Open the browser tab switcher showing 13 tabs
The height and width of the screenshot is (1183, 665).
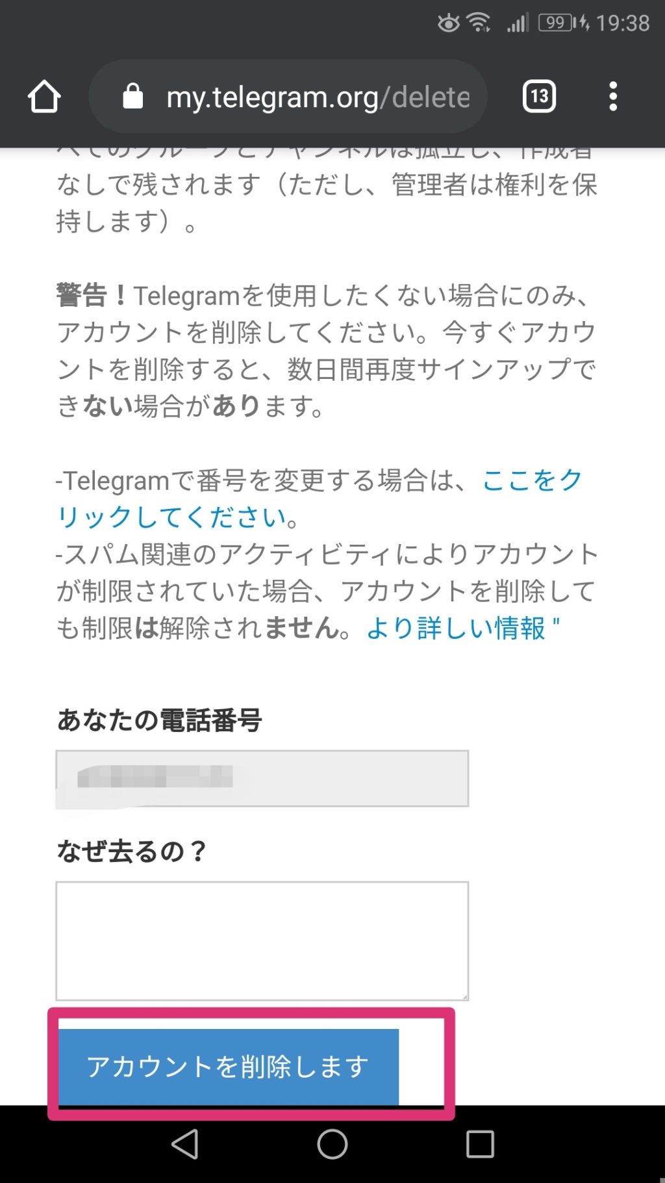point(539,96)
